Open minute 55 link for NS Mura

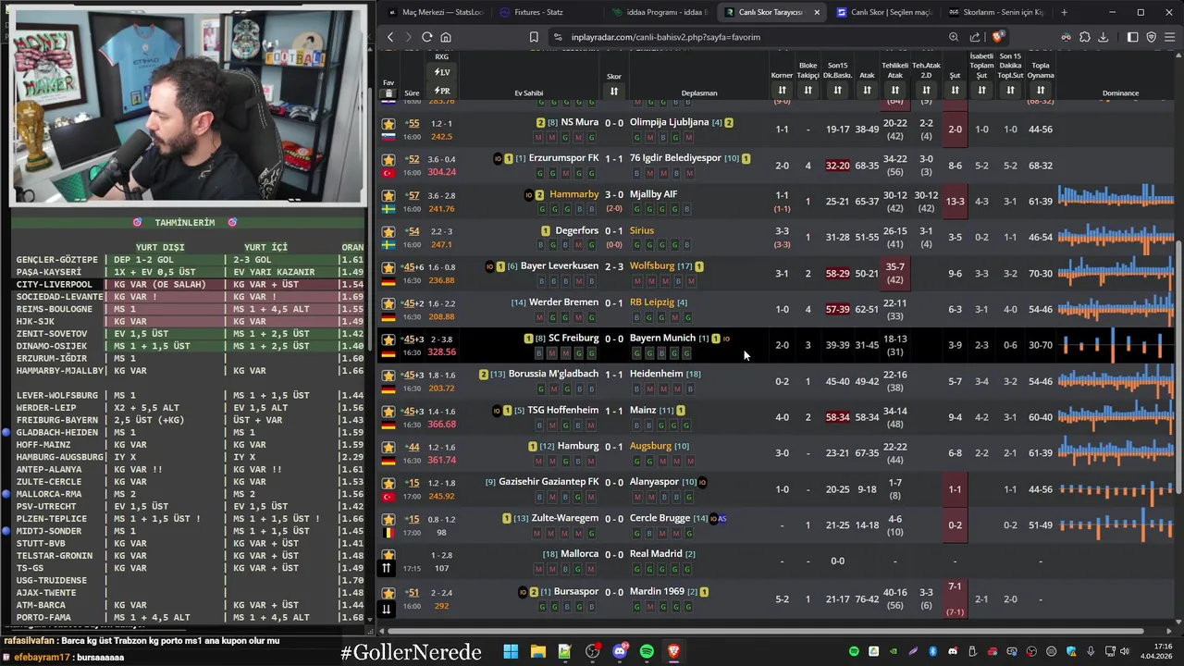coord(413,123)
